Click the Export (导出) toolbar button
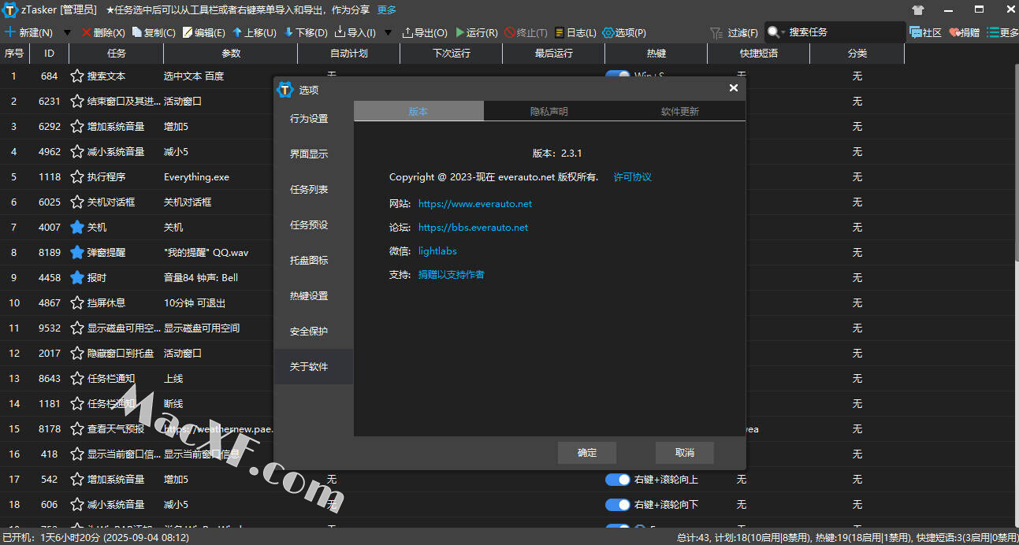 [x=425, y=33]
